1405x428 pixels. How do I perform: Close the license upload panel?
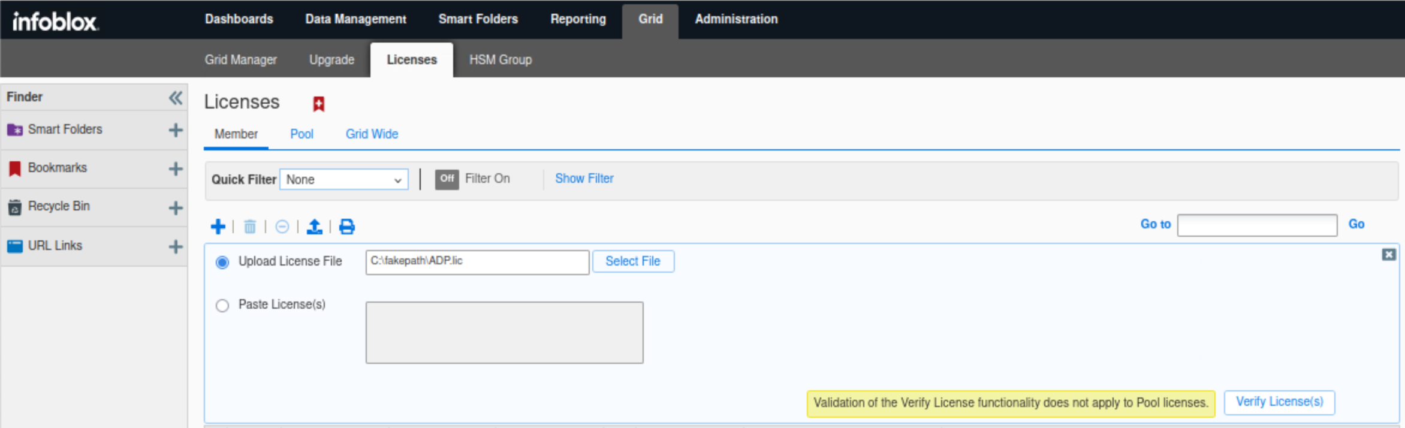tap(1388, 255)
